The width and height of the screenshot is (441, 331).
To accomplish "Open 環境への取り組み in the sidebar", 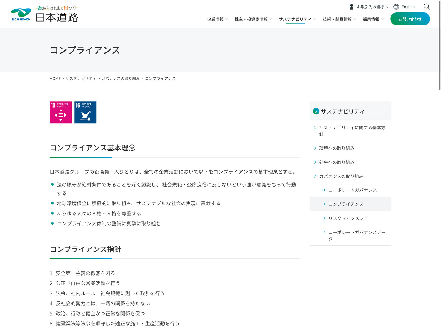I will point(337,148).
